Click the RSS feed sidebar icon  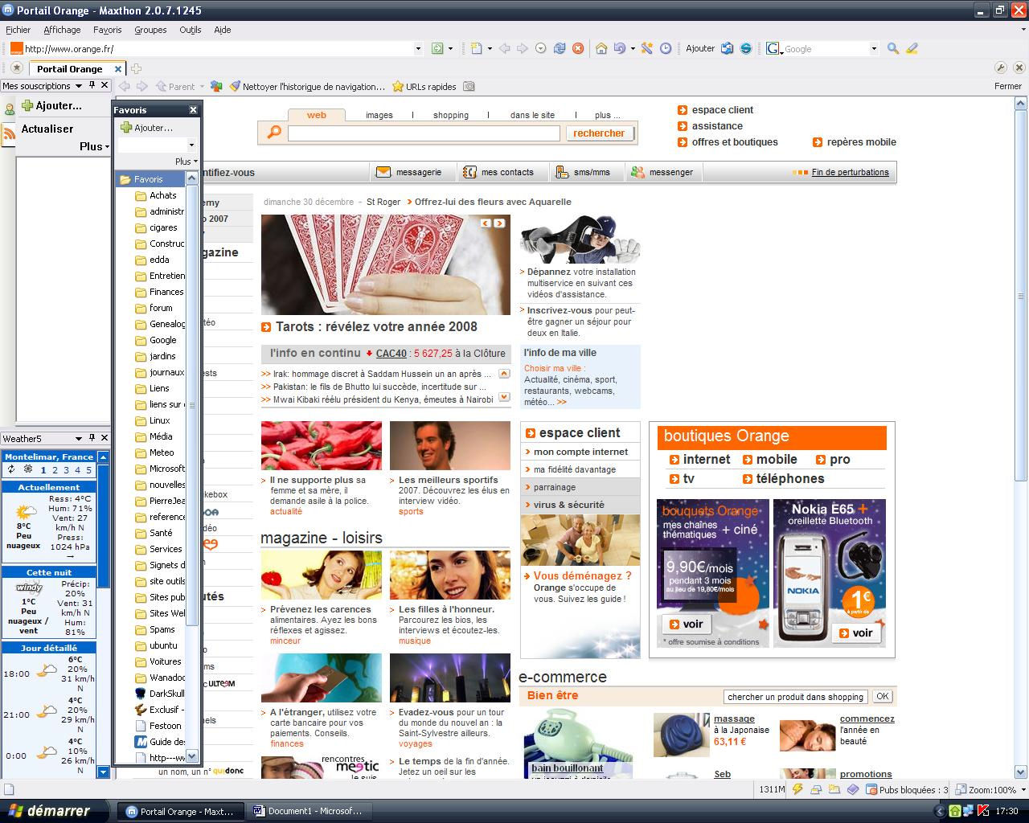9,134
